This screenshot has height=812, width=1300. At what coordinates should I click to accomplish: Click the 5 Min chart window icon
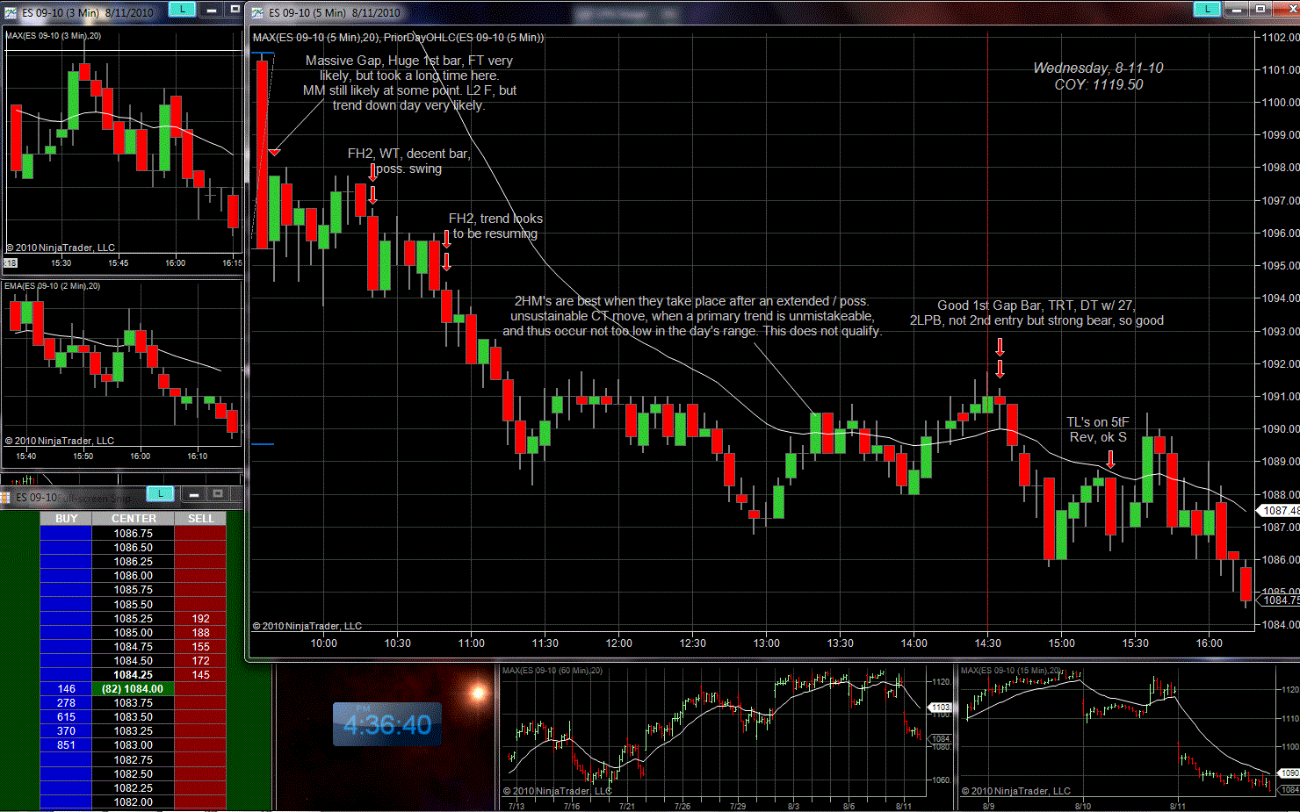(257, 12)
